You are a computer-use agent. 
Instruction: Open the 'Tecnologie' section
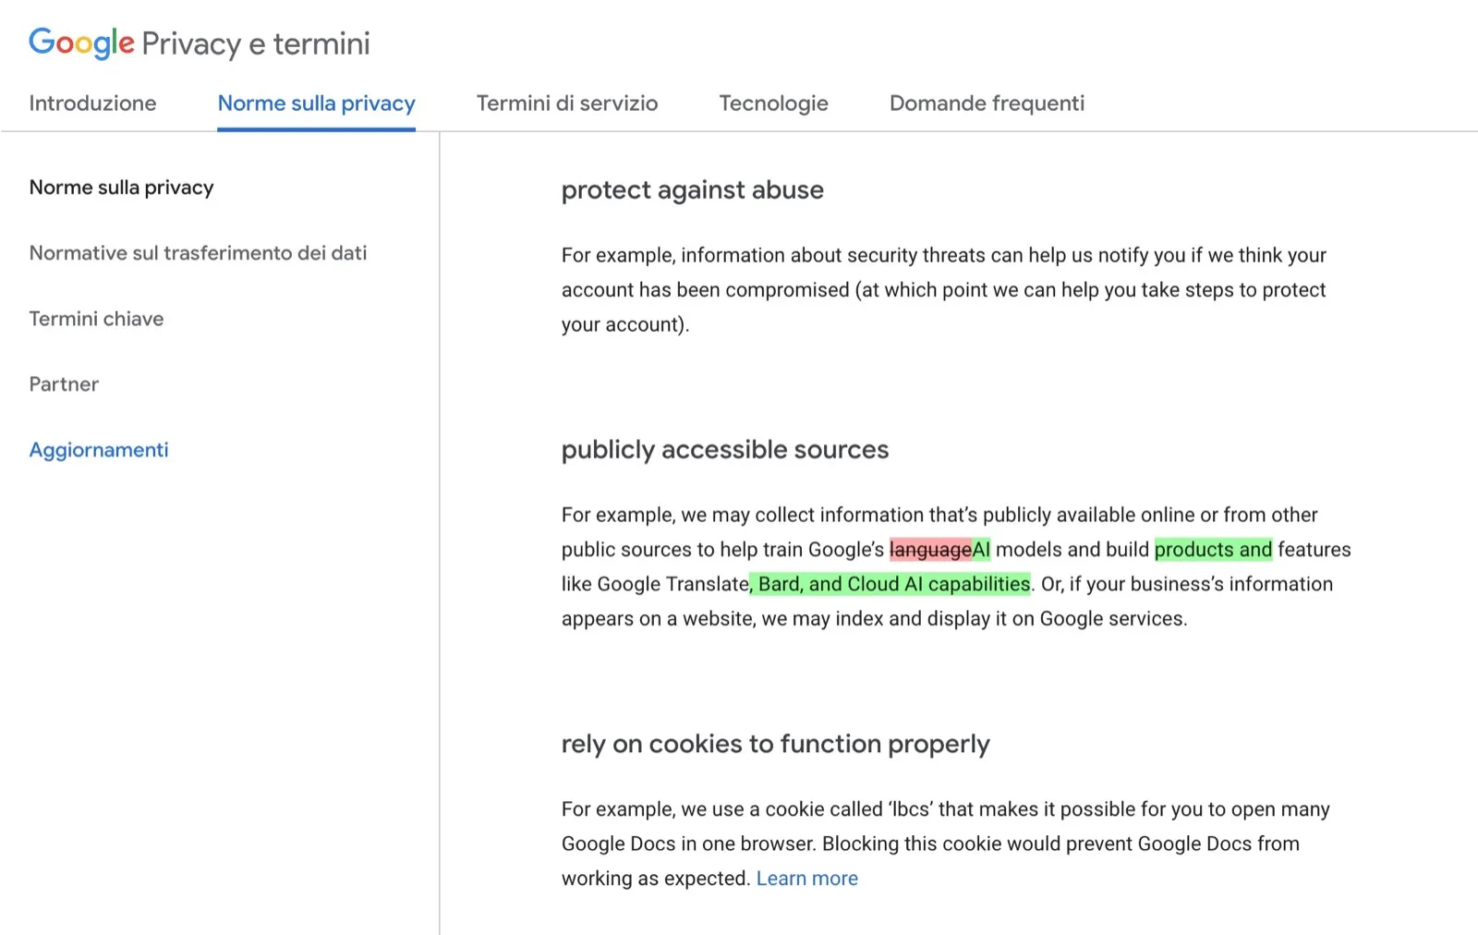point(773,103)
